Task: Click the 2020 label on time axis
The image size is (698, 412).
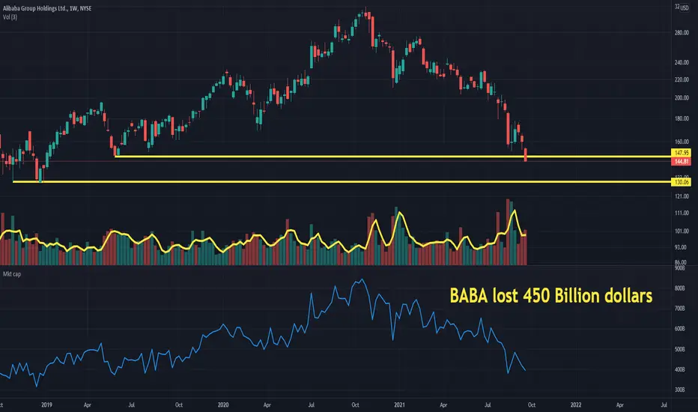Action: point(223,405)
